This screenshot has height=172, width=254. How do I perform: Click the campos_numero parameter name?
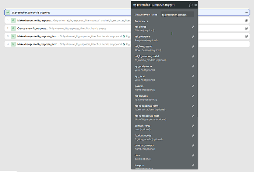click(x=144, y=145)
